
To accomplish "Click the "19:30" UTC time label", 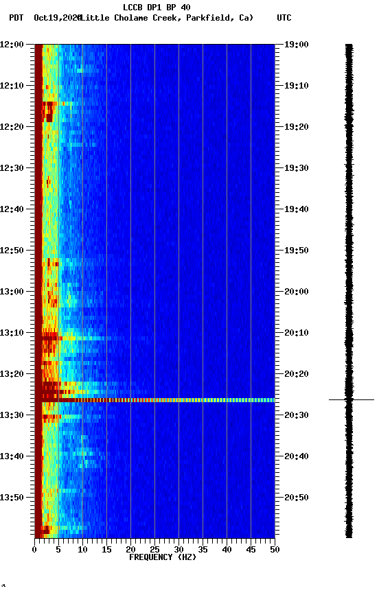I will click(x=297, y=168).
